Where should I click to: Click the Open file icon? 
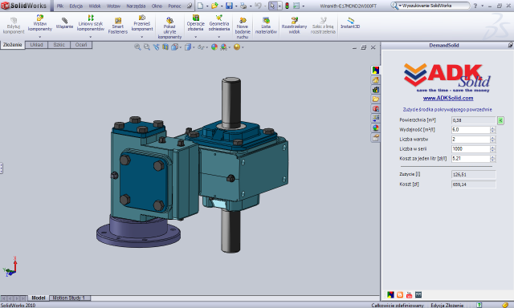214,6
